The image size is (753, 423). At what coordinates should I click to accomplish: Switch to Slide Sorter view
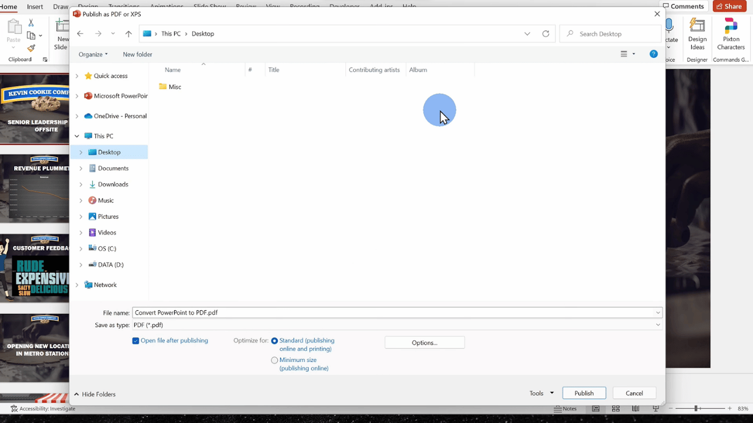tap(615, 408)
